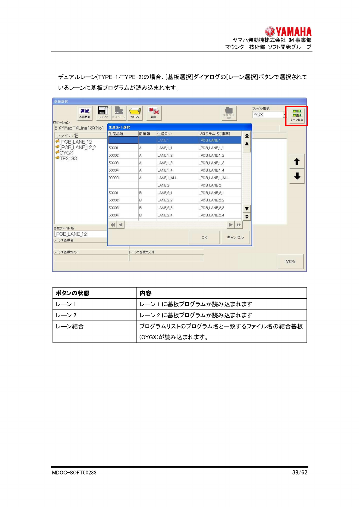359x507 pixels.
Task: Toggle the レーン結合 lane button
Action: pyautogui.click(x=297, y=116)
